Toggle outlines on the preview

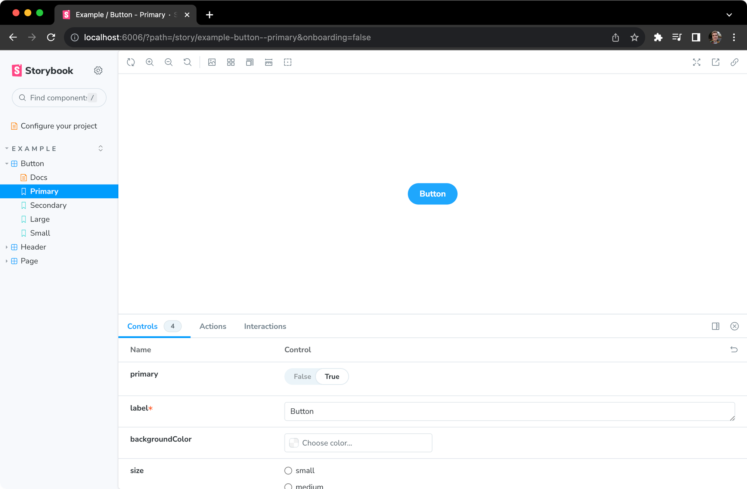click(288, 62)
